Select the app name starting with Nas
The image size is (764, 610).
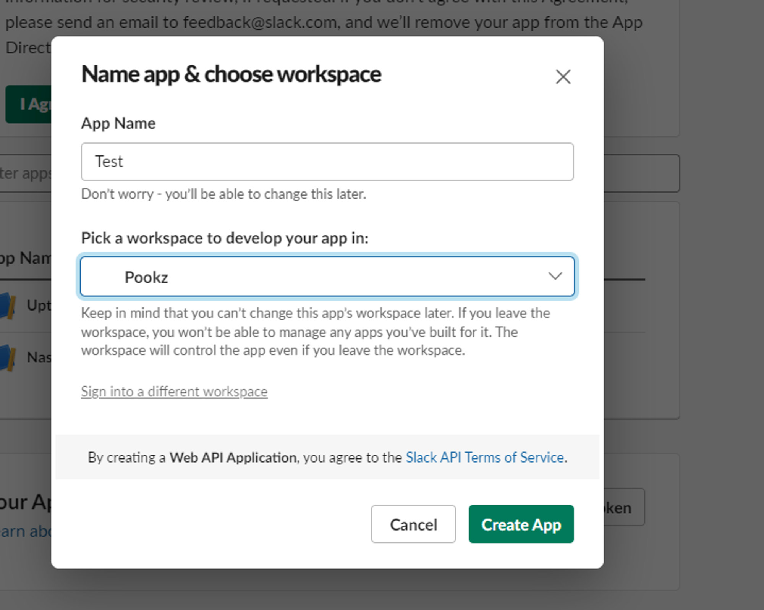38,358
